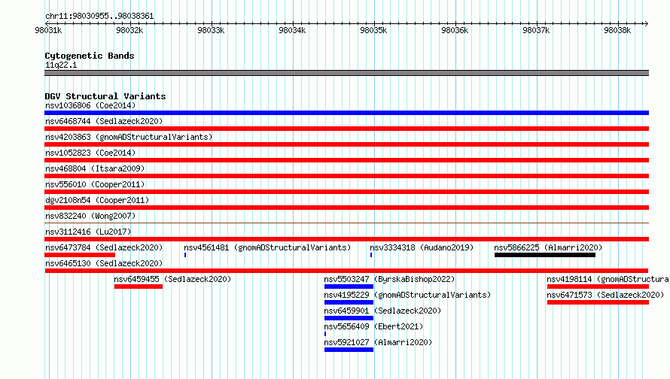670x379 pixels.
Task: Click the blue nsv6459901 variant bar
Action: tap(349, 318)
